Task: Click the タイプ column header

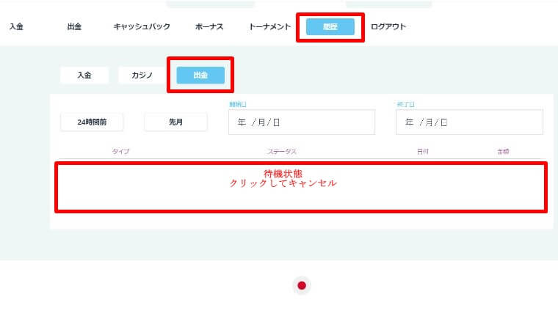Action: tap(120, 152)
